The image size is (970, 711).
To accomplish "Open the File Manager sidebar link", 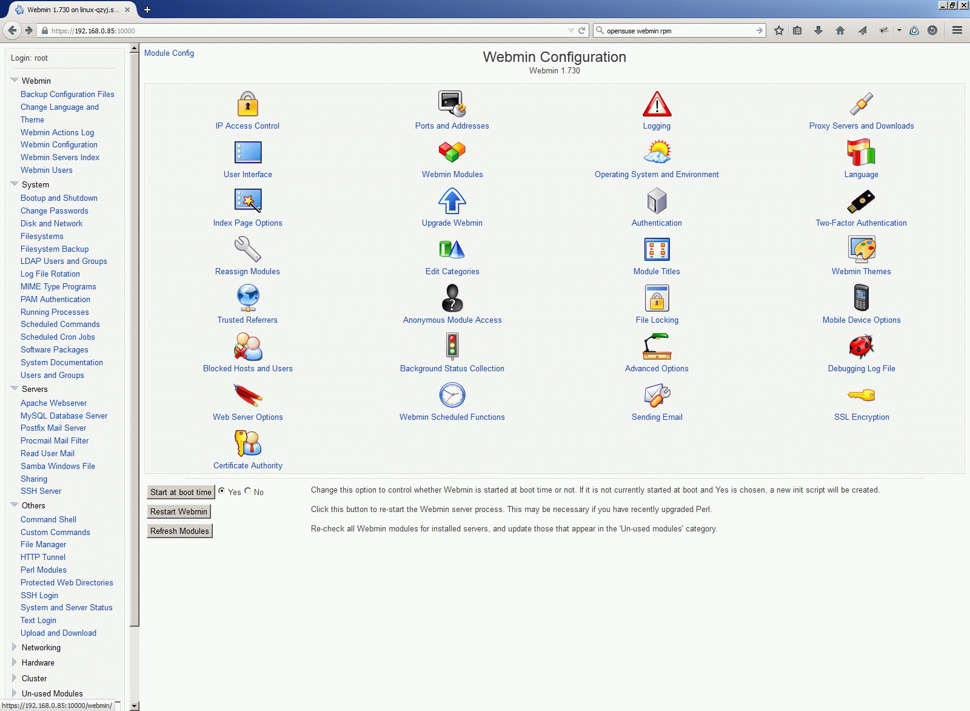I will tap(44, 544).
